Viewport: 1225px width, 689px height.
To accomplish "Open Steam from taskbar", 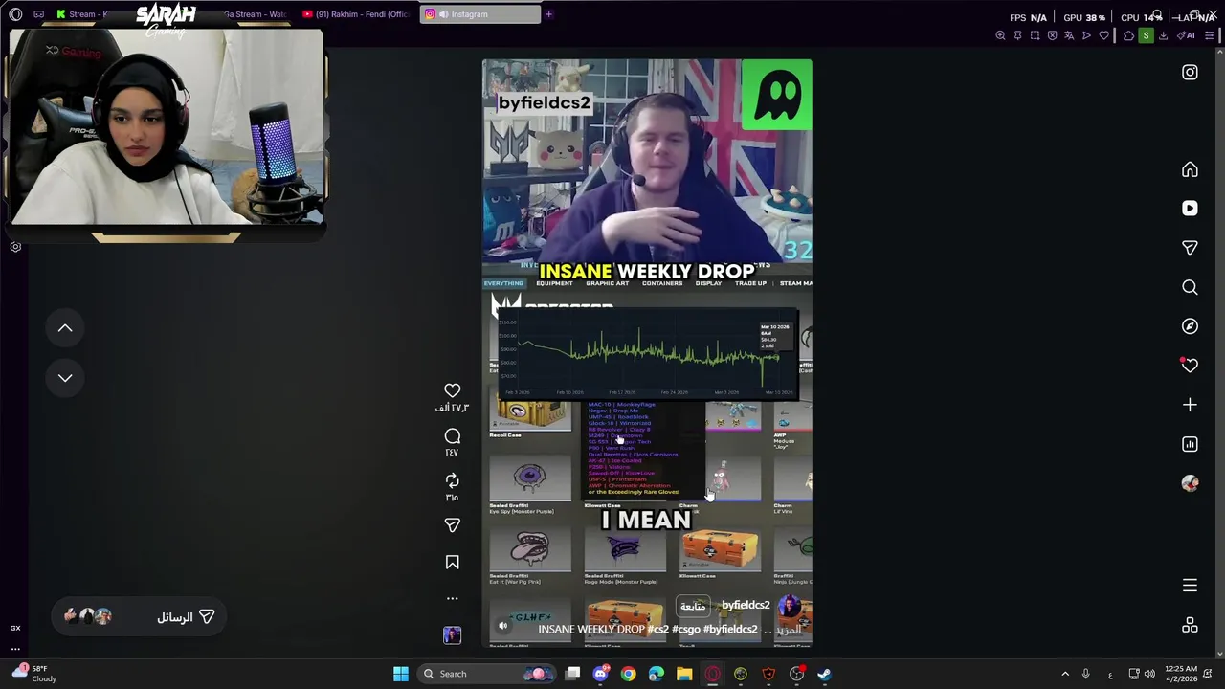I will click(824, 674).
